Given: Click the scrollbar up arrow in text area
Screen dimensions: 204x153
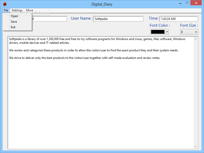Looking at the screenshot, I should (x=195, y=39).
